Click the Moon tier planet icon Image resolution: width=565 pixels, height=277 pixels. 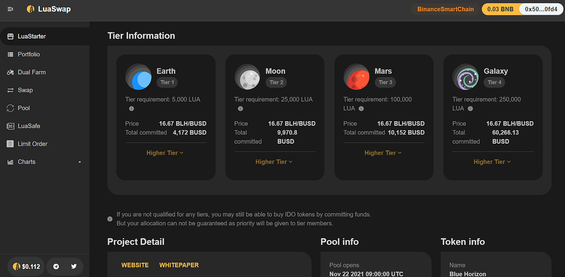pos(248,77)
